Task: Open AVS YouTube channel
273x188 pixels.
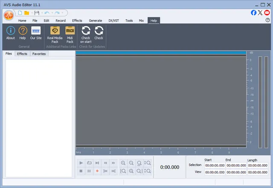Action: pyautogui.click(x=267, y=12)
